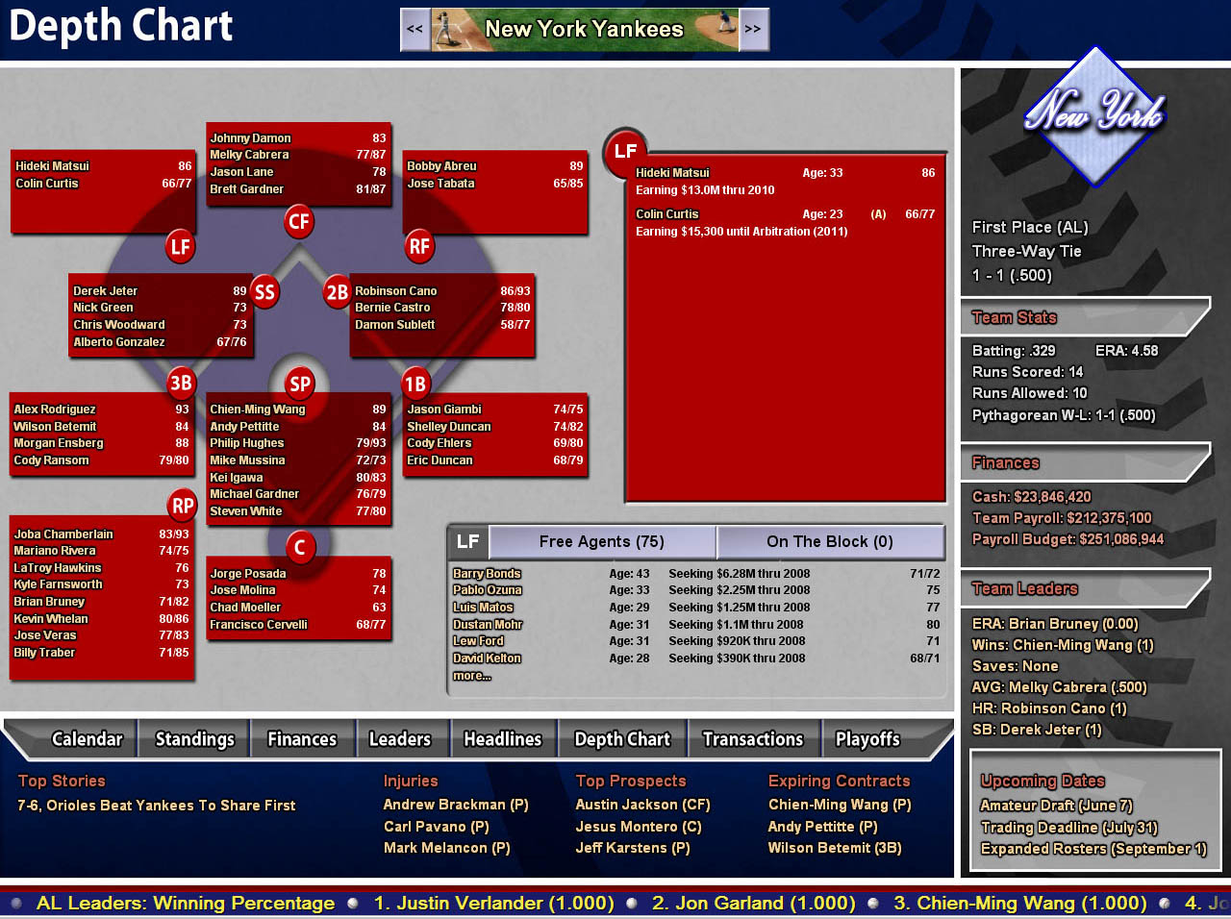Select Robinson Cano at second base
The width and height of the screenshot is (1231, 919).
395,291
